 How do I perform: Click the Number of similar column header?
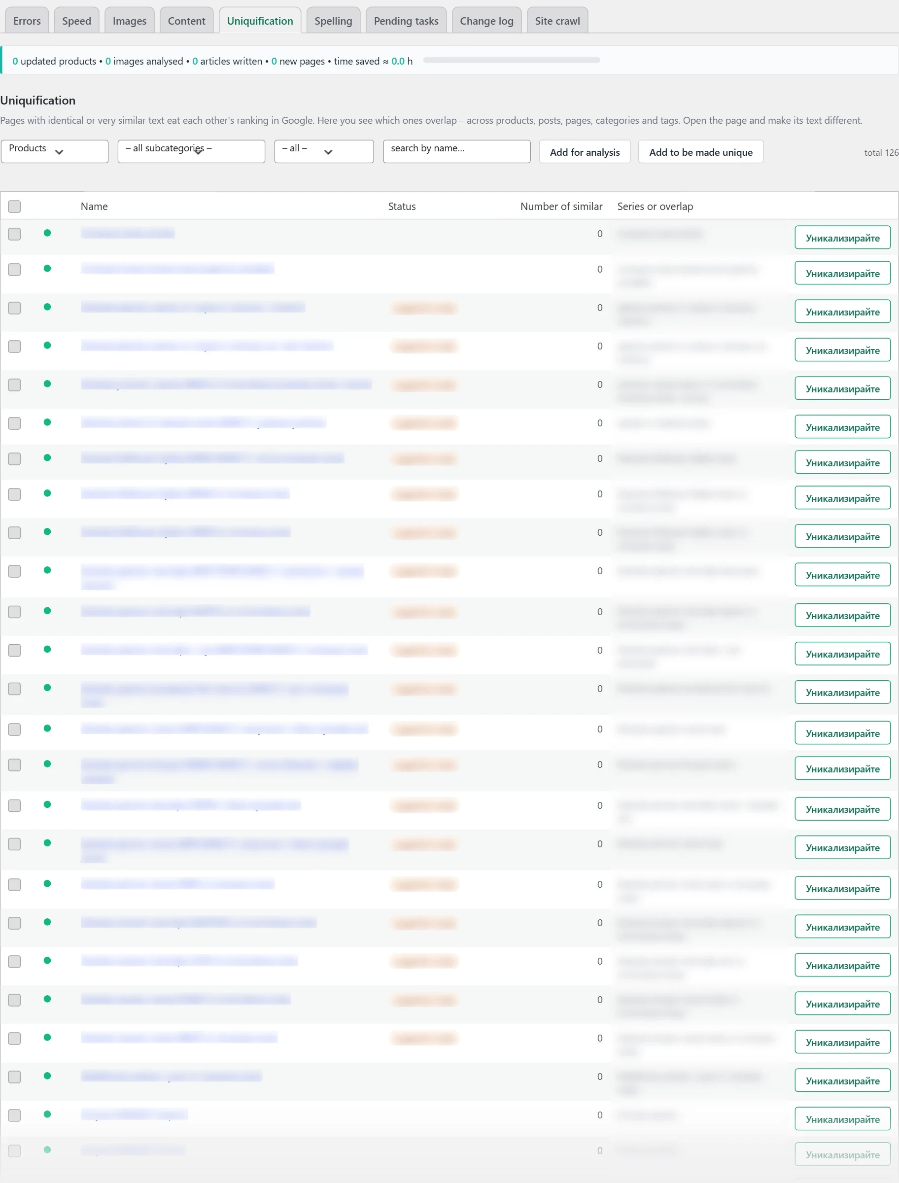pos(561,207)
